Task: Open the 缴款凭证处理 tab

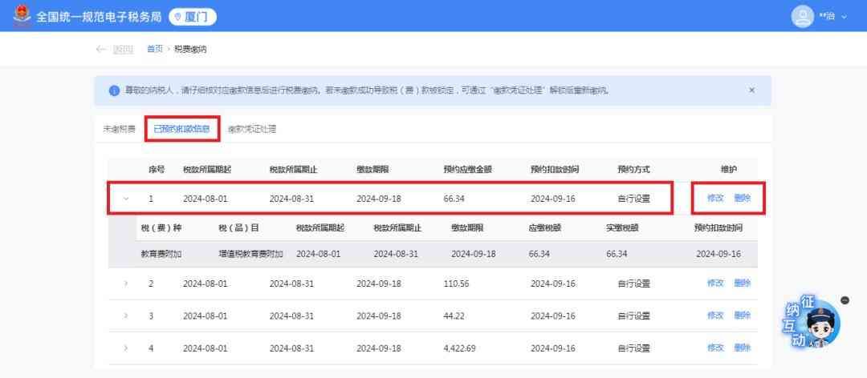Action: pyautogui.click(x=251, y=129)
